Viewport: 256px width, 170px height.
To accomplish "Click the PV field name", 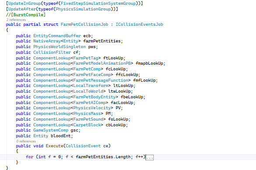I will [x=118, y=108].
